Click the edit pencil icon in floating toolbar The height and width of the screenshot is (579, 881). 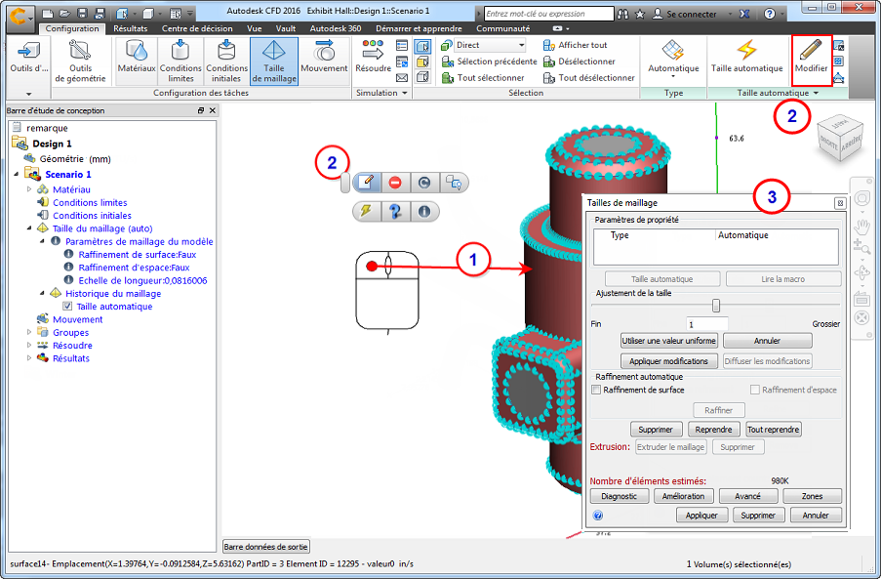click(x=367, y=183)
